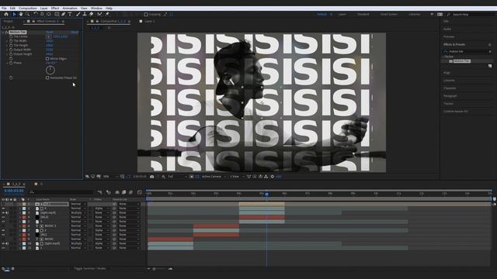Switch to the Project panel tab
497x279 pixels.
click(8, 21)
